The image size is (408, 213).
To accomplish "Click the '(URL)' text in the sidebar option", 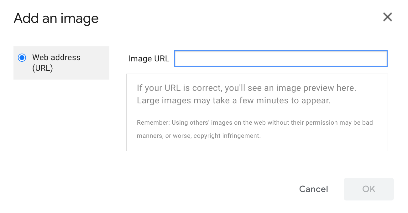I will 43,68.
